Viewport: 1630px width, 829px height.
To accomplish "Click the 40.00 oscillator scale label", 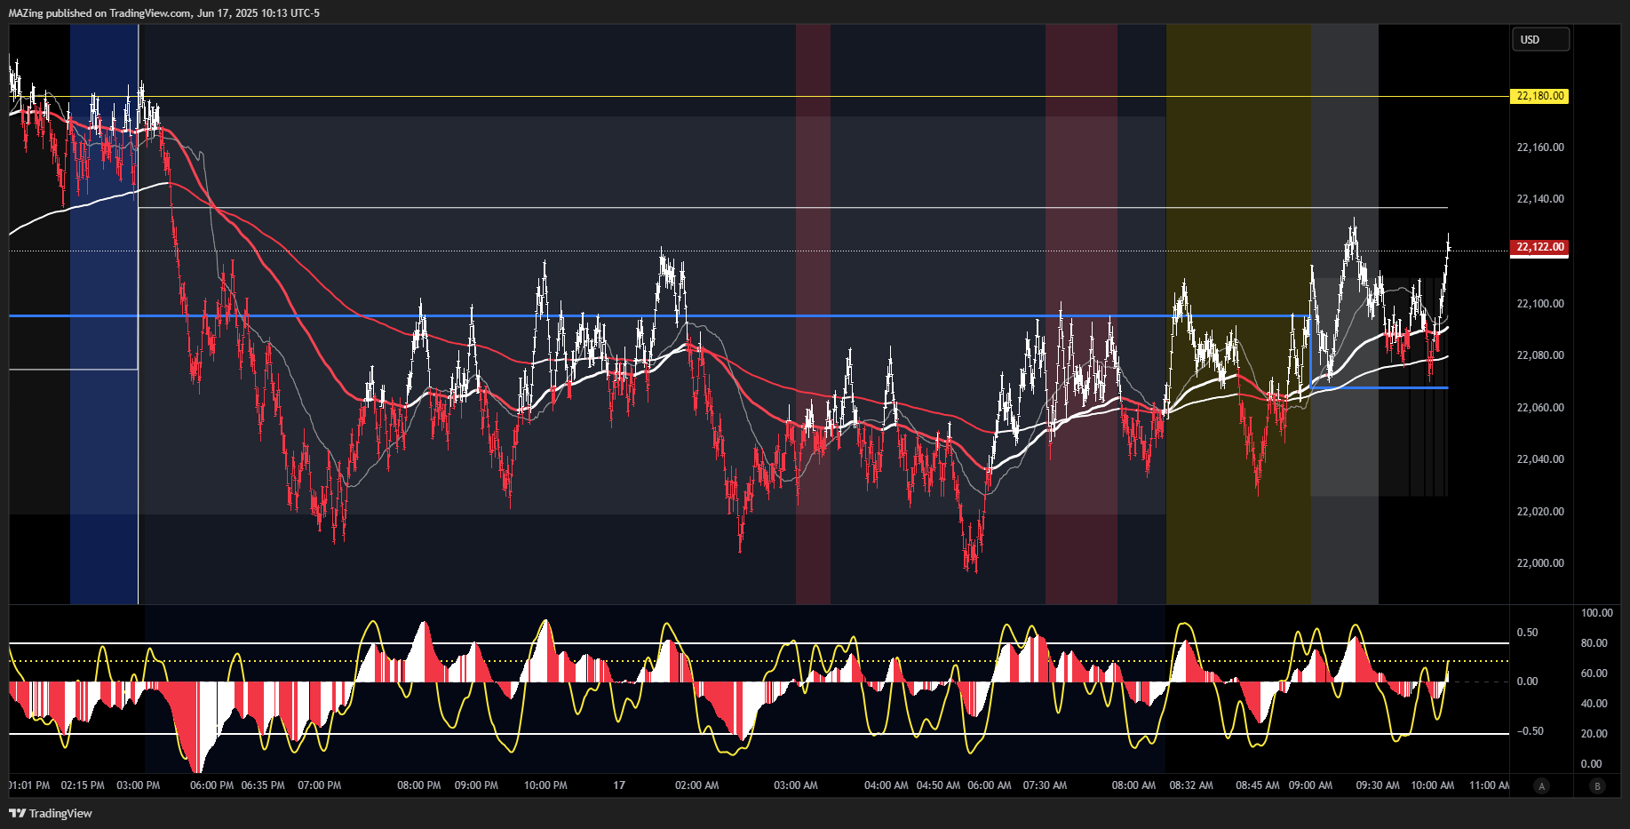I will tap(1594, 704).
